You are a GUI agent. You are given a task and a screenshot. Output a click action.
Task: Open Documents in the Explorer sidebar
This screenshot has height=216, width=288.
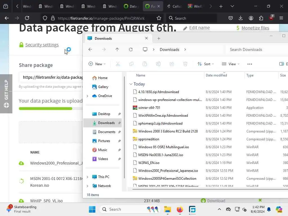click(107, 132)
